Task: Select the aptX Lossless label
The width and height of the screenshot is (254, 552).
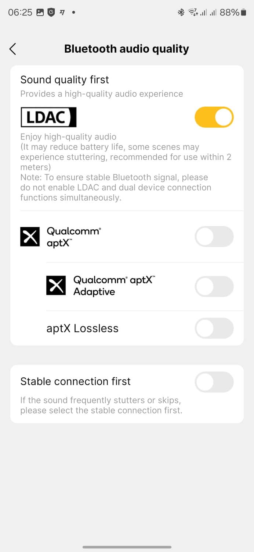Action: click(83, 328)
